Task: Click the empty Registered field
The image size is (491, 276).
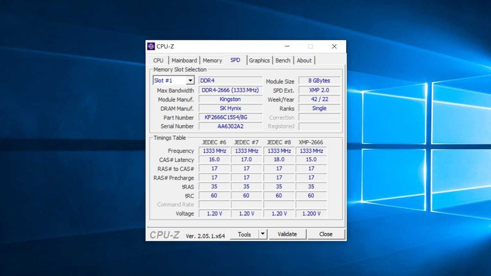Action: click(x=319, y=126)
